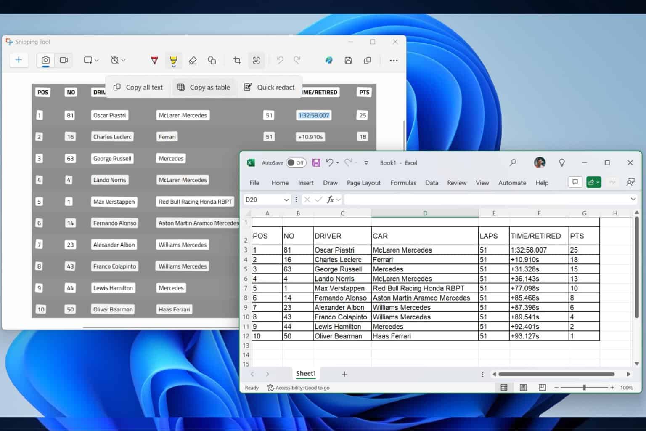Redo the edit in Snipping Tool
646x431 pixels.
[x=297, y=61]
